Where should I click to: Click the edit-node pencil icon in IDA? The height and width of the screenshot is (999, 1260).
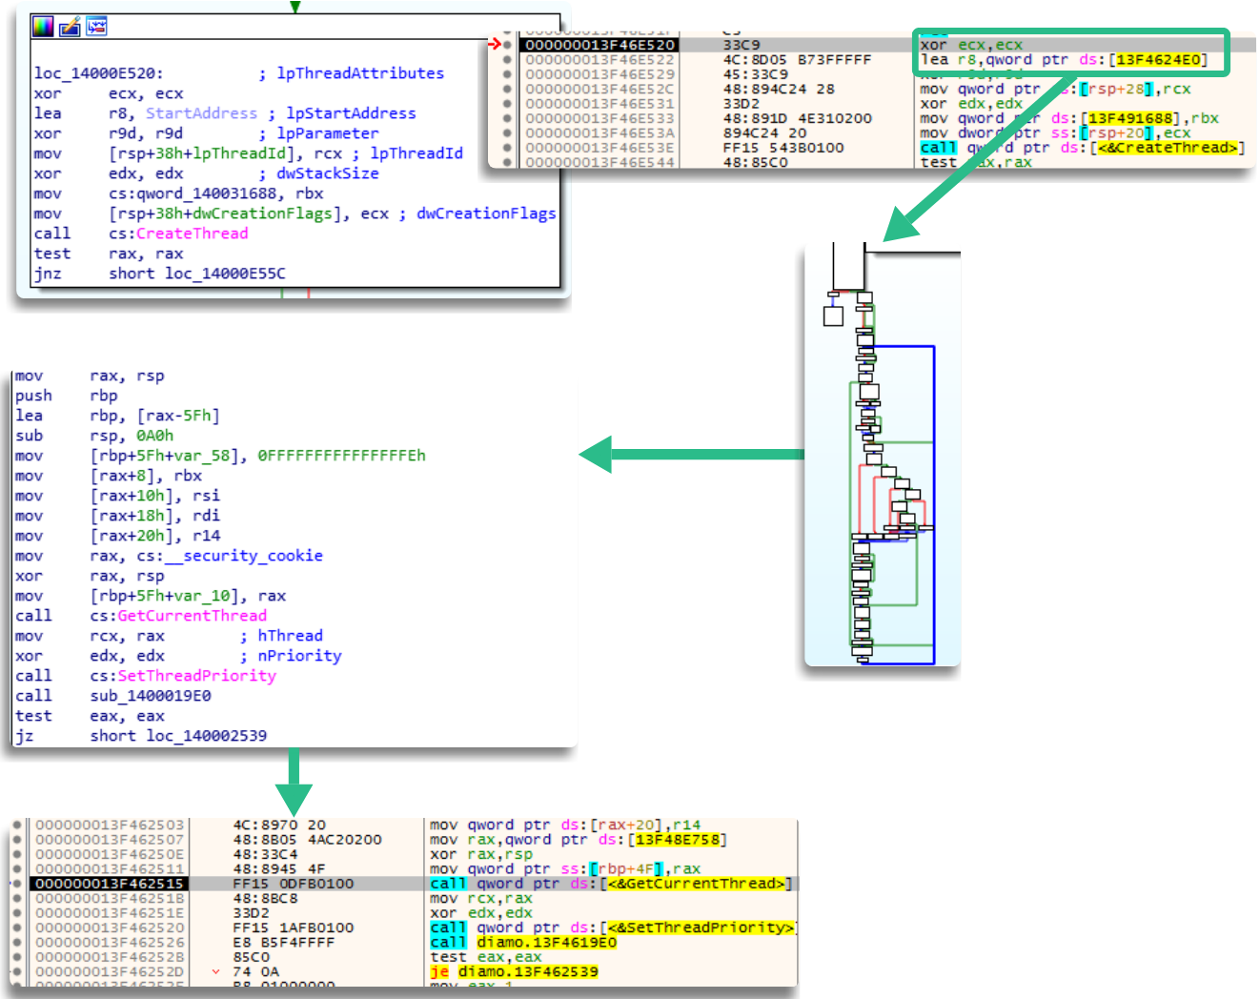[70, 27]
